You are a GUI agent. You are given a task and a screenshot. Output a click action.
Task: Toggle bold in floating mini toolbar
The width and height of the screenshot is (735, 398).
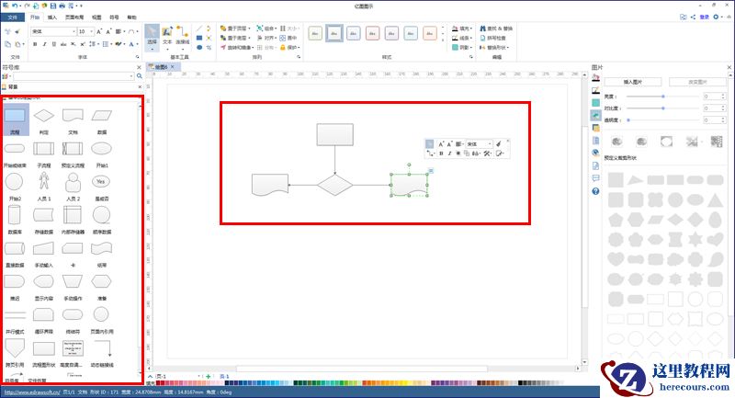(x=441, y=154)
